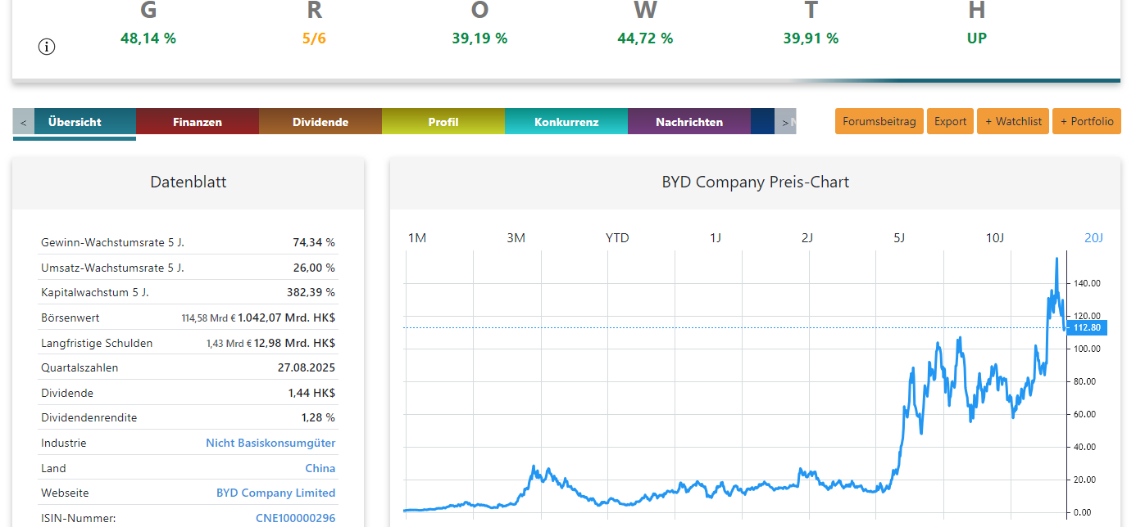Click the info circle icon
The height and width of the screenshot is (527, 1136).
tap(47, 47)
